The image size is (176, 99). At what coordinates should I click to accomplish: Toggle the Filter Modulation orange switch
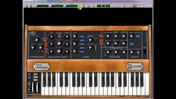coord(101,37)
